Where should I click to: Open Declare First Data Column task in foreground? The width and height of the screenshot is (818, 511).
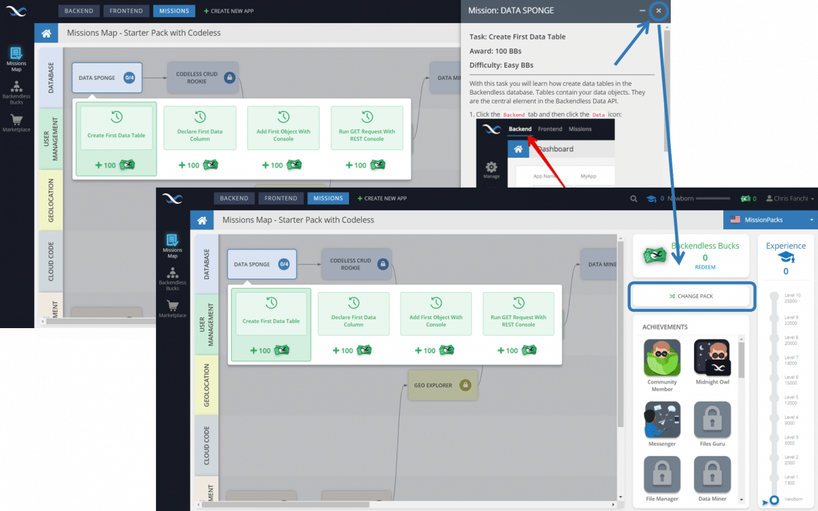(354, 314)
